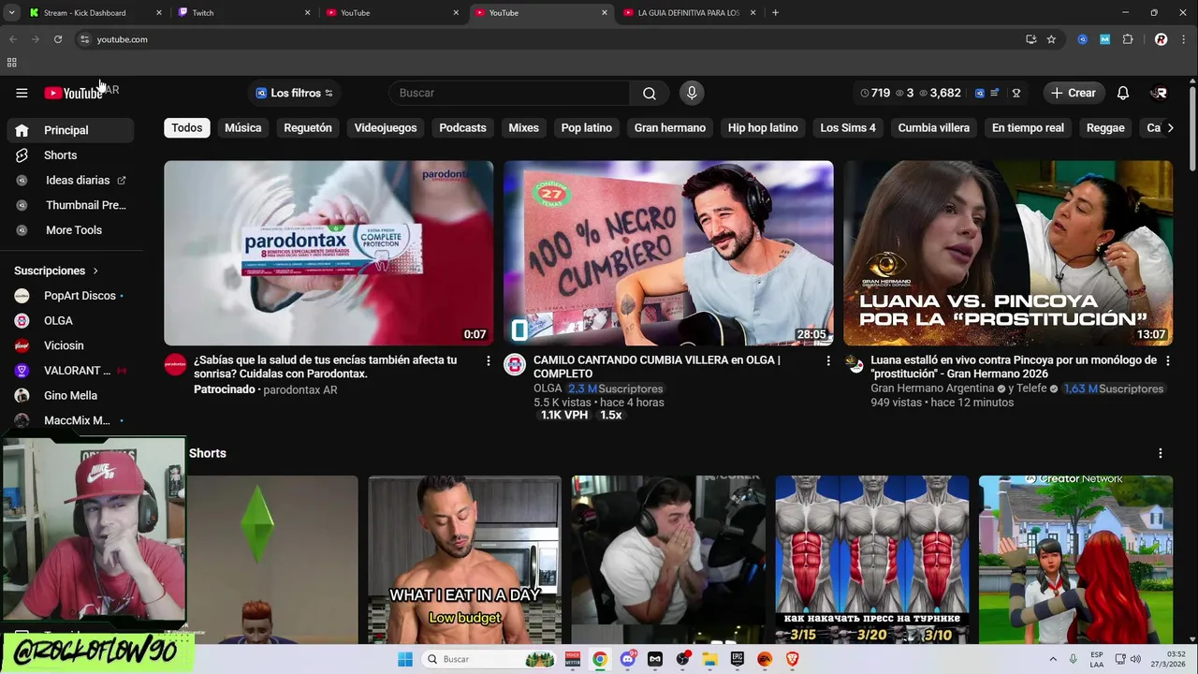This screenshot has width=1198, height=674.
Task: Open the Parodontax advertiser avatar
Action: point(175,364)
